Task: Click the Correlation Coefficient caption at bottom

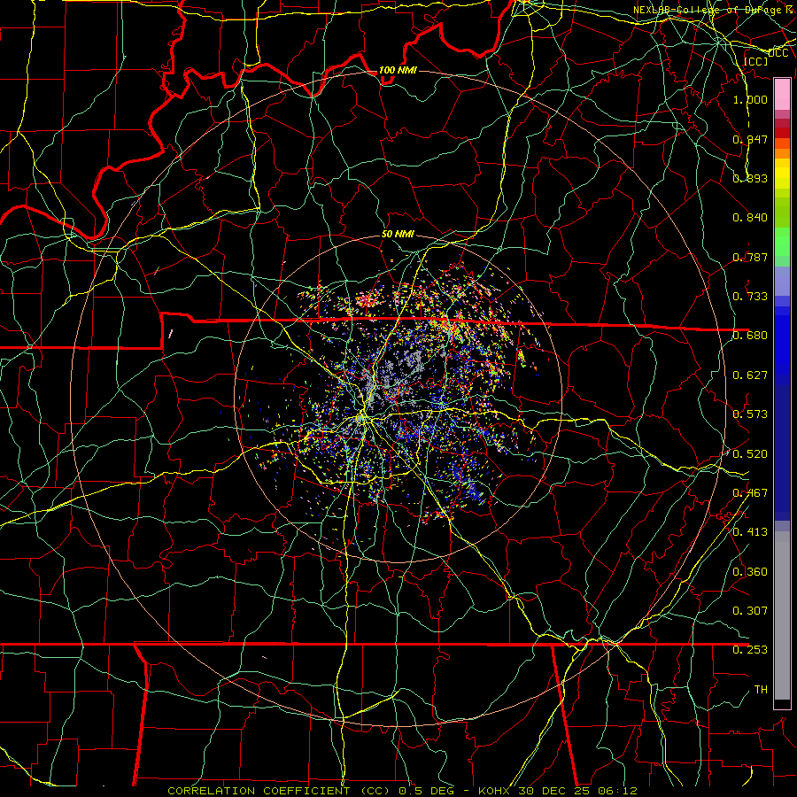Action: tap(402, 791)
